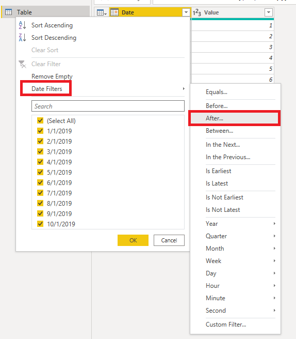Uncheck the 8/1/2019 checkbox
Screen dimensions: 296x339
click(40, 203)
